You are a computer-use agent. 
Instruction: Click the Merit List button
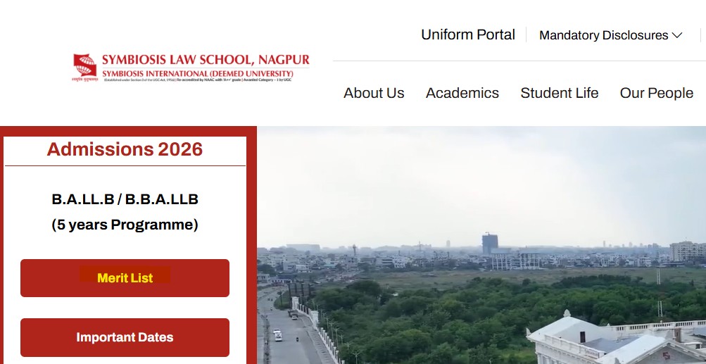[x=125, y=278]
